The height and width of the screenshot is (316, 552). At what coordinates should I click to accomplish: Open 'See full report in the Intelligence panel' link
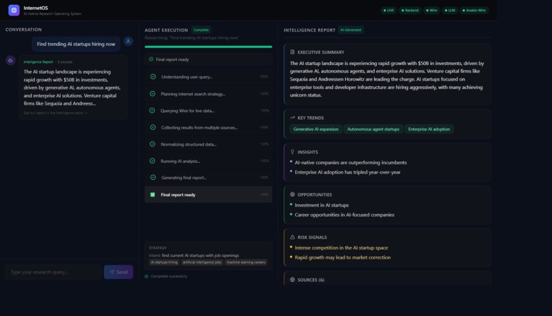55,113
